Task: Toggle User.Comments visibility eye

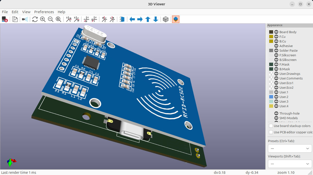Action: click(x=276, y=78)
